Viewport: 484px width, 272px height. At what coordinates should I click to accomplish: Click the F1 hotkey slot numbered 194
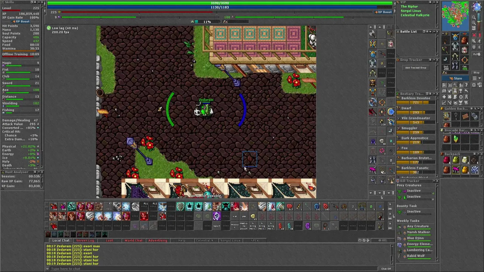tap(53, 206)
